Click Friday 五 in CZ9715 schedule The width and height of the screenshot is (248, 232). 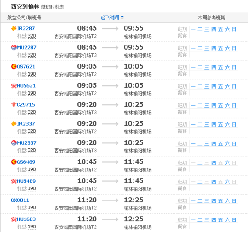tap(221, 105)
